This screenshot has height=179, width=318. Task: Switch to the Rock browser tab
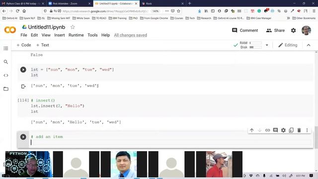[163, 3]
